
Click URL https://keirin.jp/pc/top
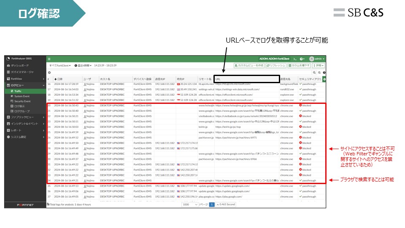pyautogui.click(x=228, y=127)
